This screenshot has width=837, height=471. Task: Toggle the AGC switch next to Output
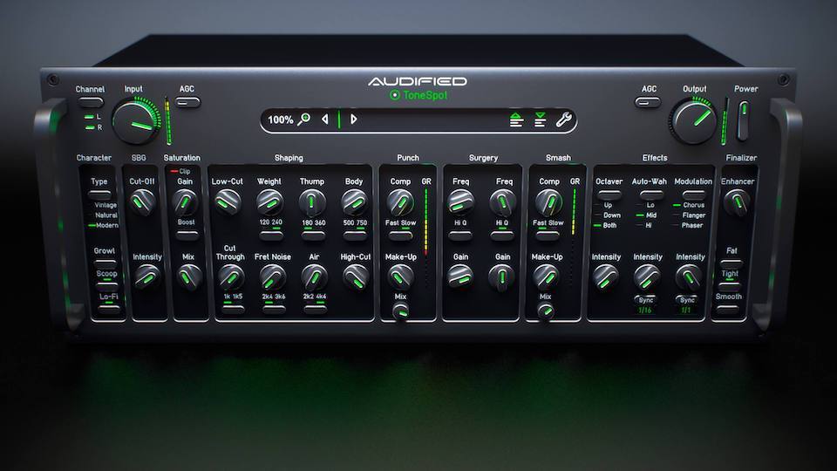(648, 101)
